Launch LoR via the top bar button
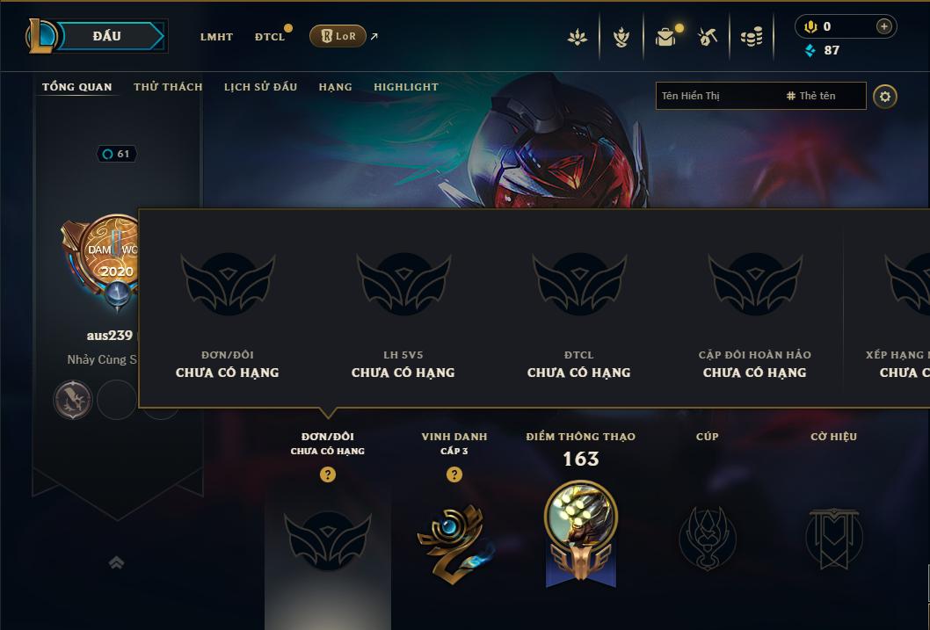930x630 pixels. click(x=338, y=36)
